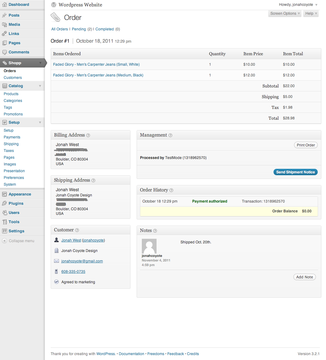Click the customer phone icon
Image resolution: width=326 pixels, height=360 pixels.
pyautogui.click(x=56, y=272)
